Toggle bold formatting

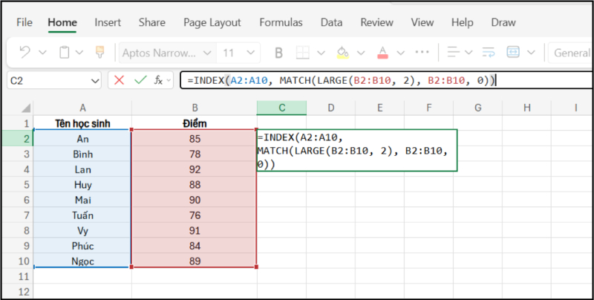(x=279, y=53)
